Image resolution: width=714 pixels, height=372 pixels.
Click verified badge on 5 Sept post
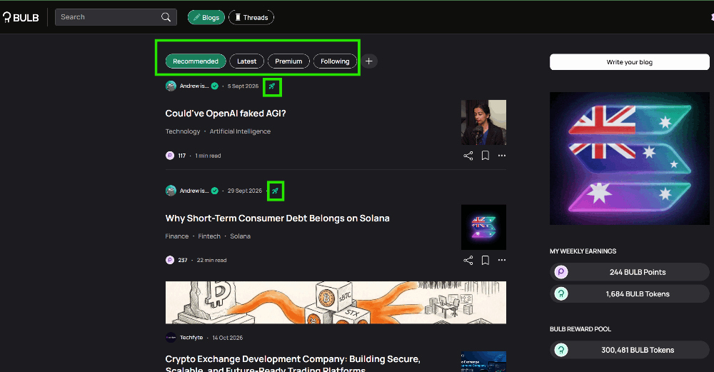pyautogui.click(x=214, y=86)
